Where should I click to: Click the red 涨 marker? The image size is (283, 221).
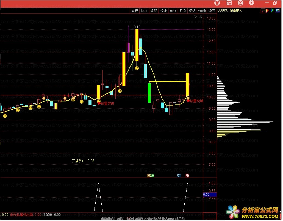point(187,175)
